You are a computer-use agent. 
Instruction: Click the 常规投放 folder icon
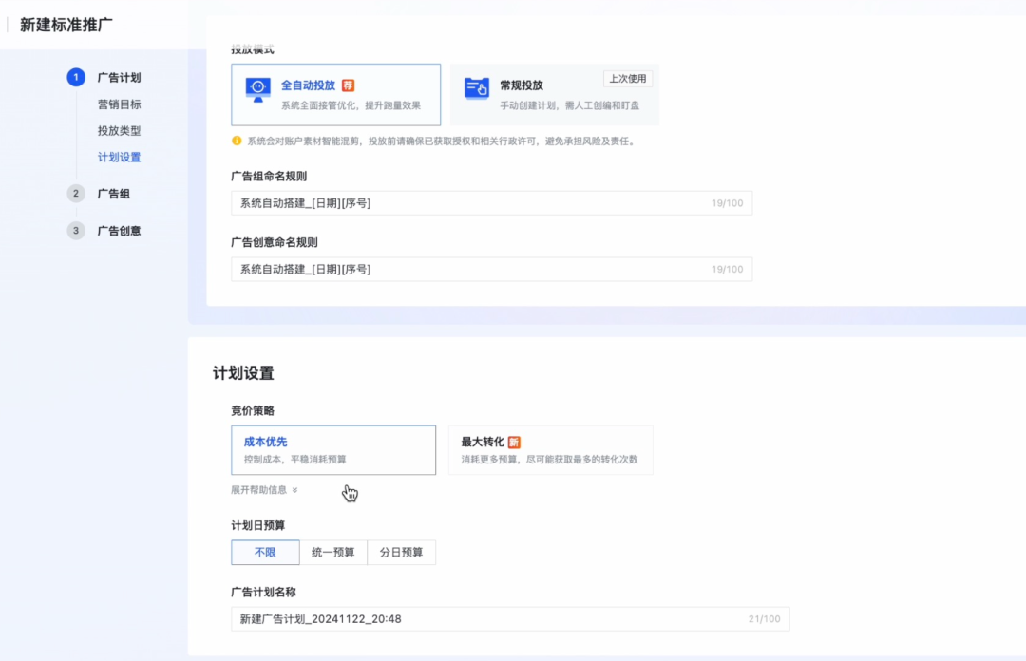[477, 88]
